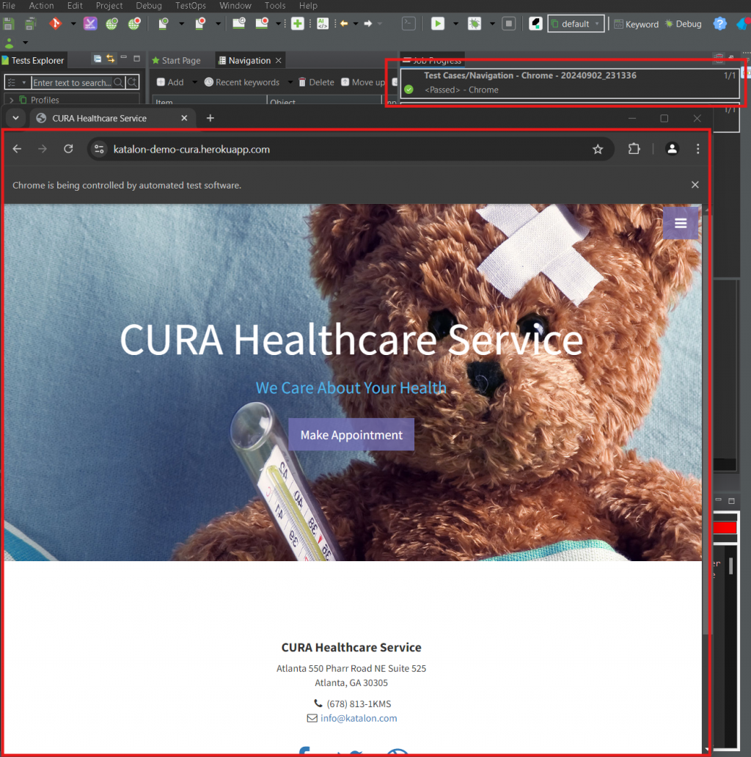This screenshot has width=751, height=757.
Task: Switch to the Start Page tab
Action: click(x=176, y=60)
